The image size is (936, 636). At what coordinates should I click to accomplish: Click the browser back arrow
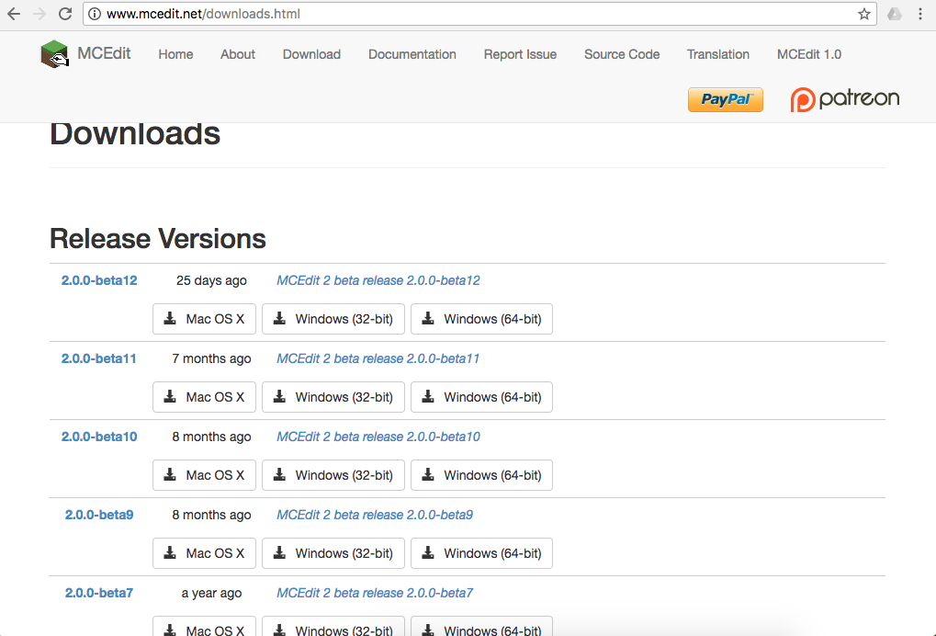(14, 14)
